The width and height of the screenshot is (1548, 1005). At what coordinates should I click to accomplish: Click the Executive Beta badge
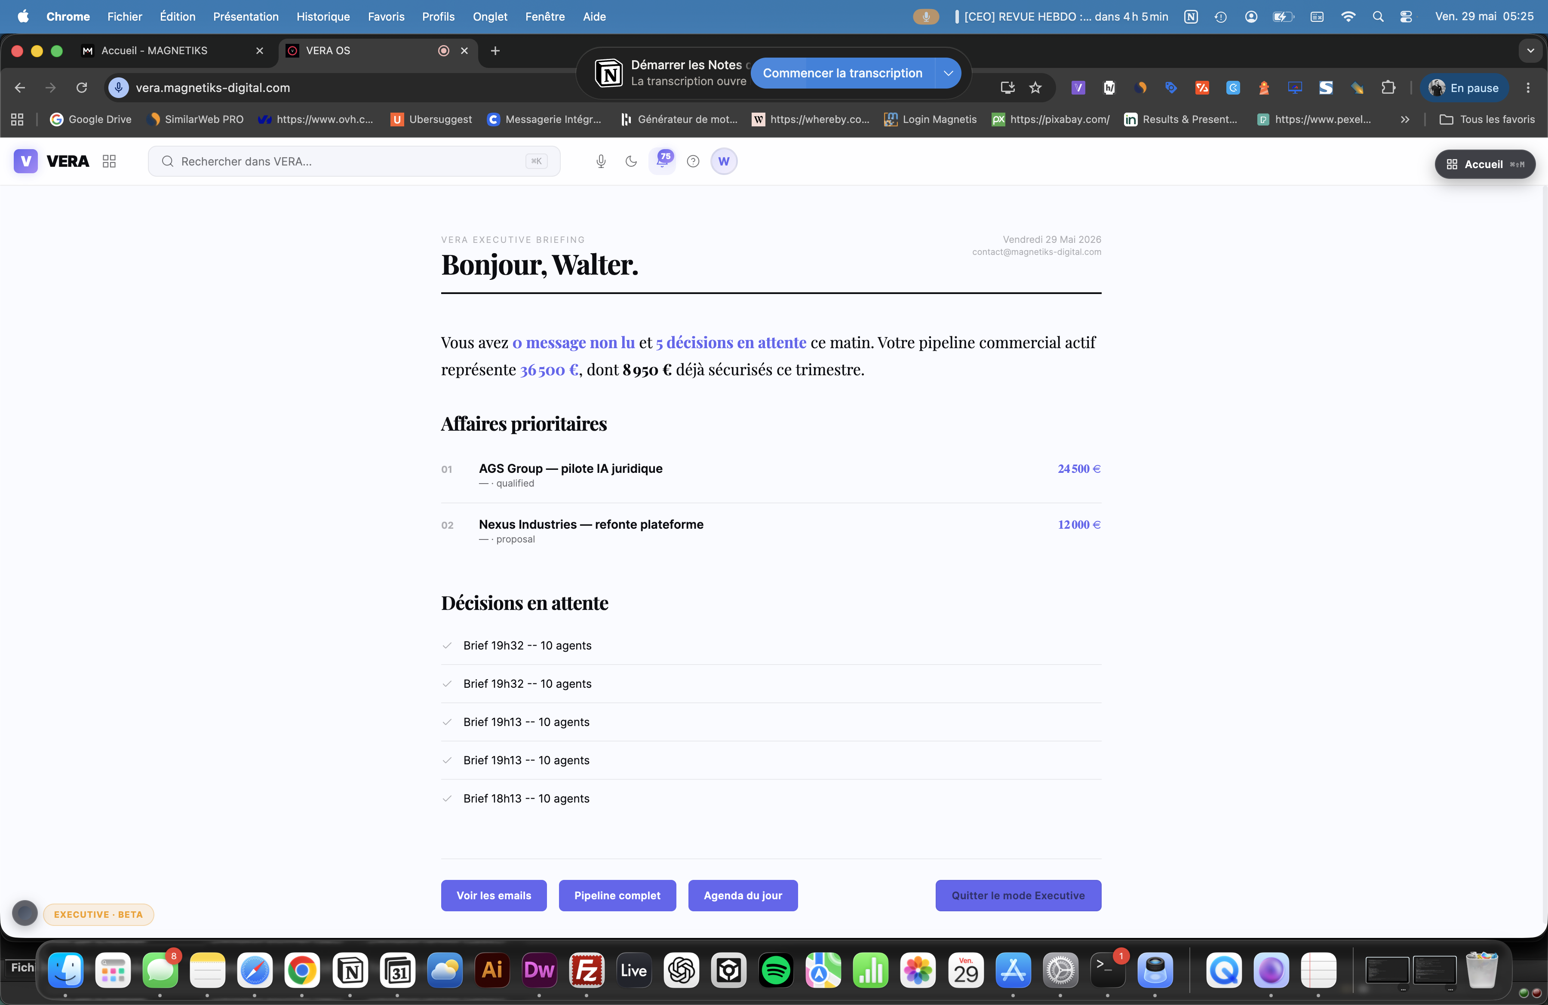[x=98, y=914]
